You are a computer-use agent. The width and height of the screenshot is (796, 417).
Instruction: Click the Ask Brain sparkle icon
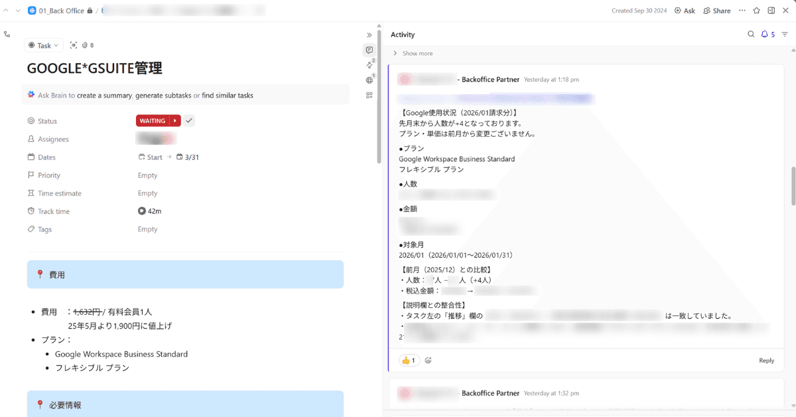tap(31, 95)
